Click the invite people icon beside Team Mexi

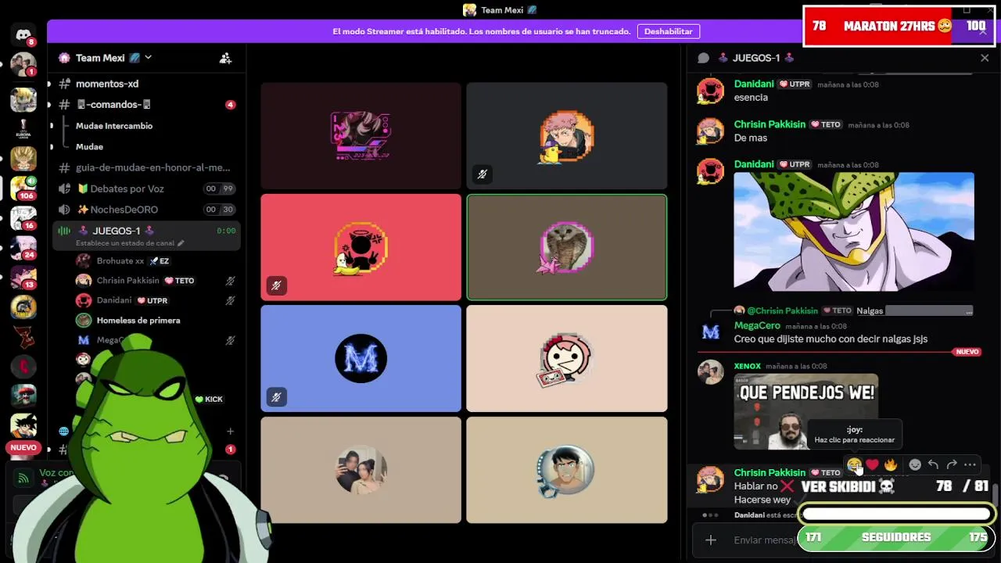[225, 58]
